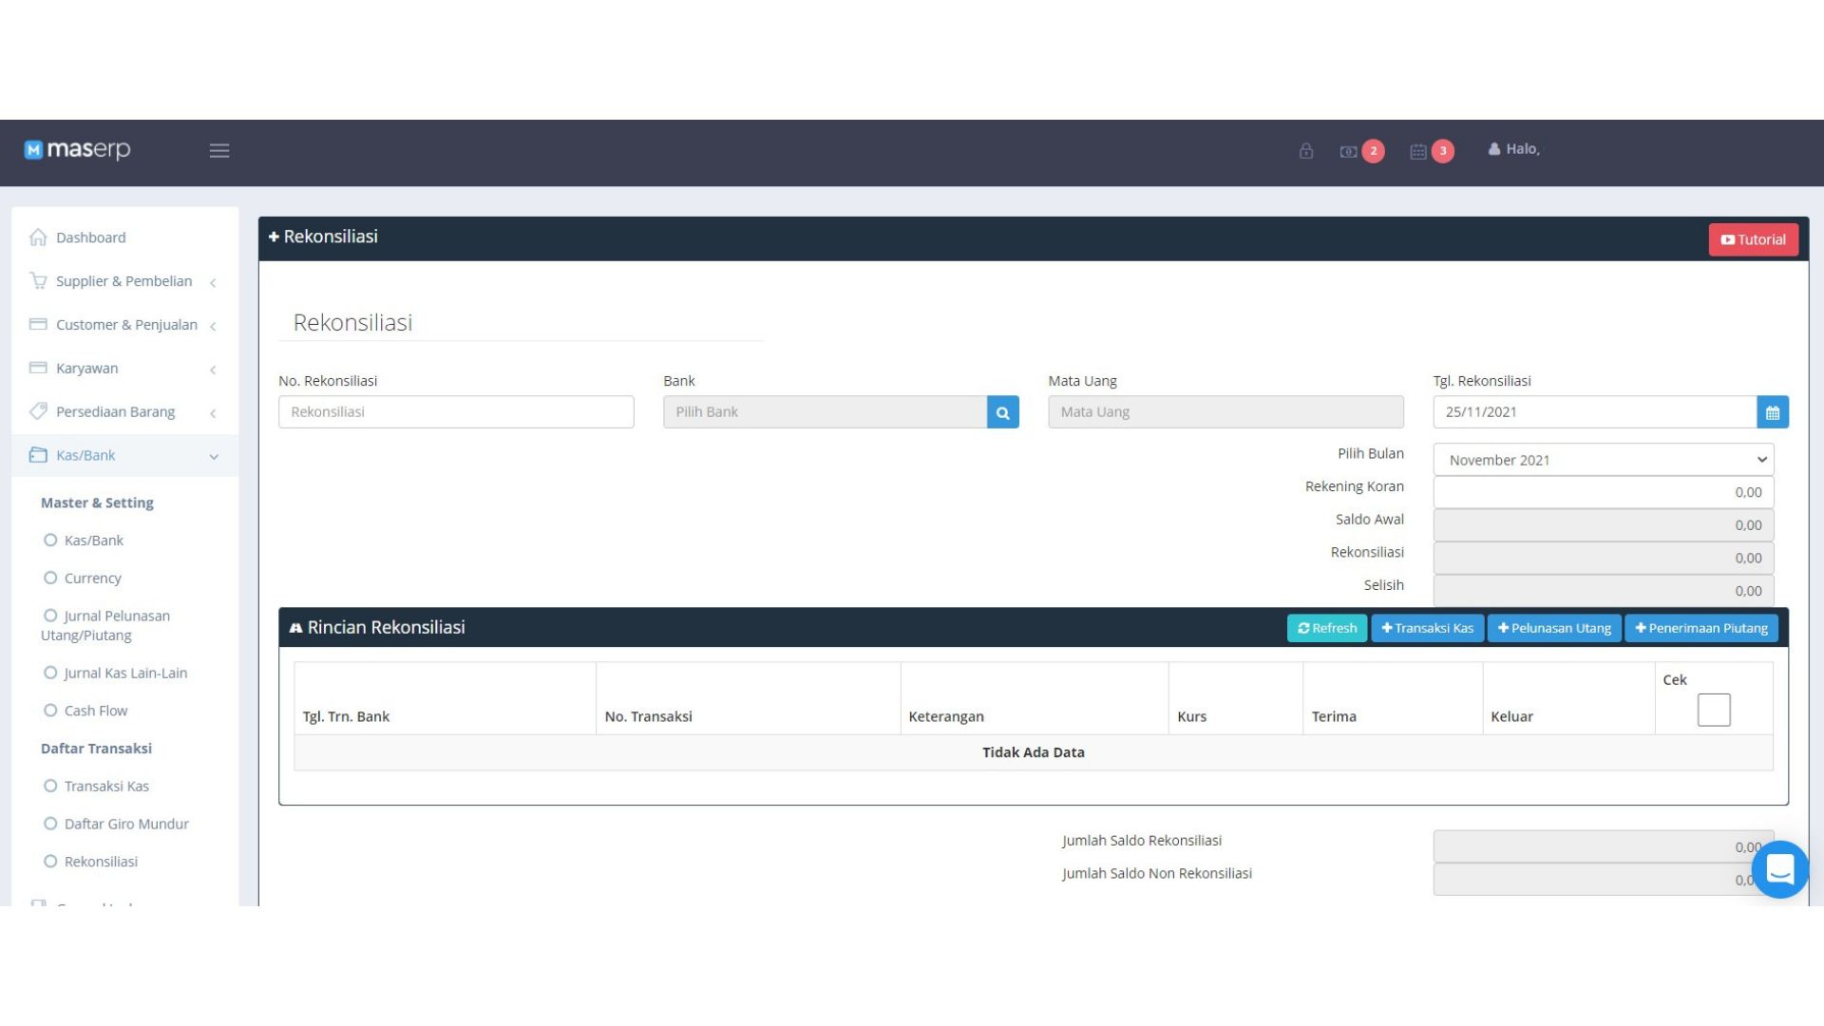Click the Refresh button in Rincian Rekonsiliasi

1327,628
